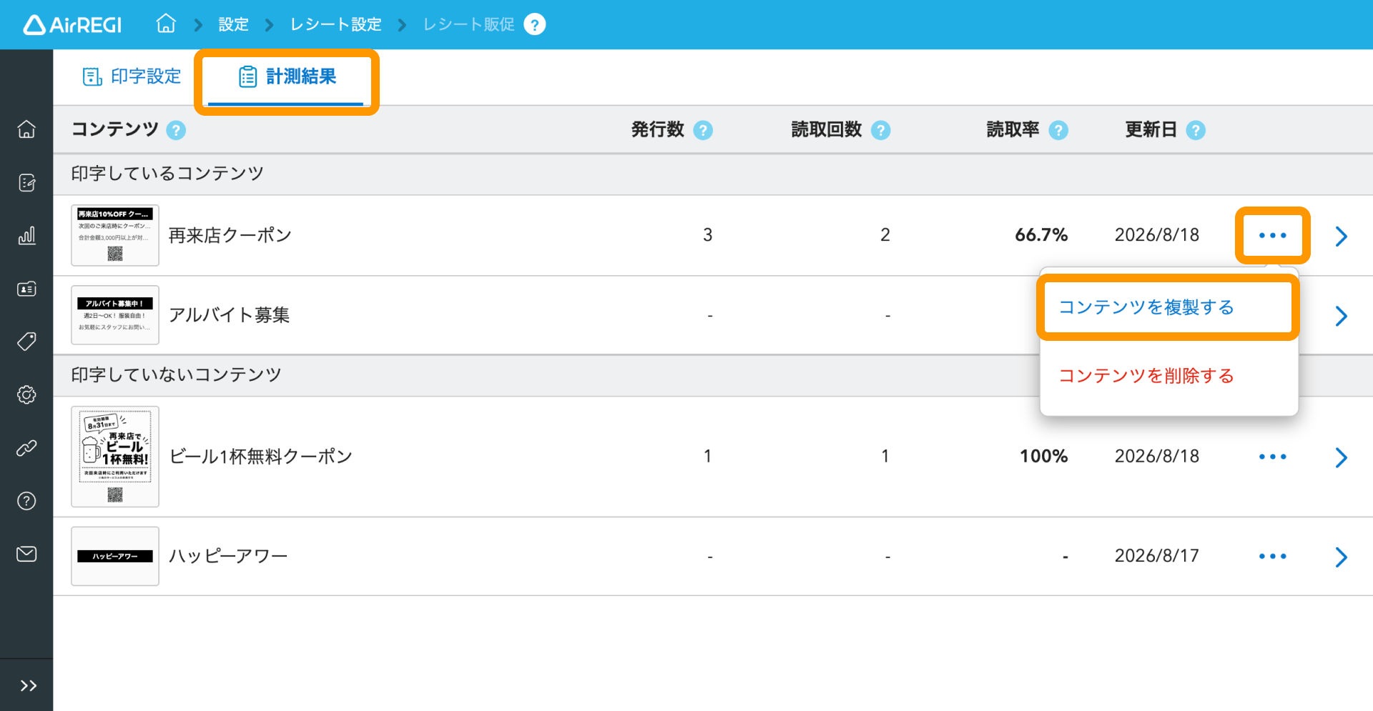Image resolution: width=1373 pixels, height=711 pixels.
Task: Click the 66.7% read rate value
Action: point(1041,235)
